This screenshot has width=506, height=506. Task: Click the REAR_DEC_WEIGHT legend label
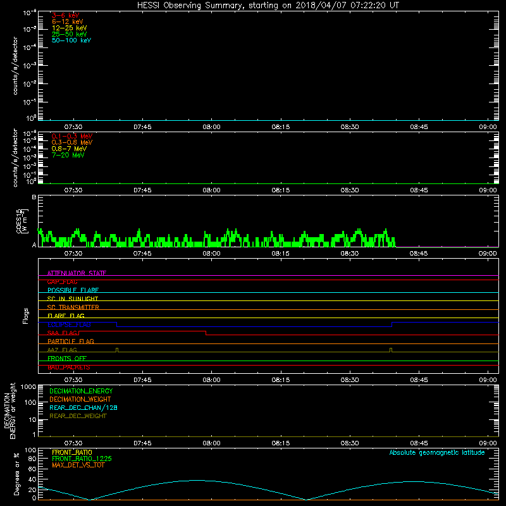78,416
